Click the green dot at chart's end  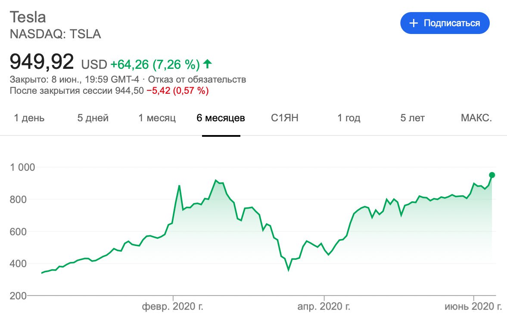pos(492,175)
